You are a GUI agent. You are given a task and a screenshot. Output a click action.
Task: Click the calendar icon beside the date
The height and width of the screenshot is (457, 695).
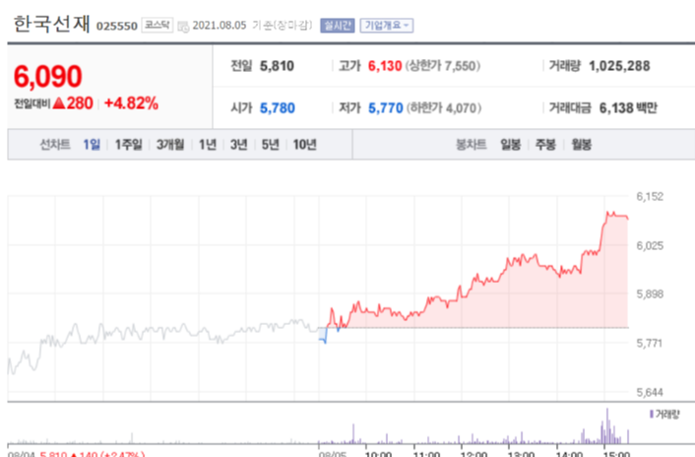pyautogui.click(x=182, y=25)
